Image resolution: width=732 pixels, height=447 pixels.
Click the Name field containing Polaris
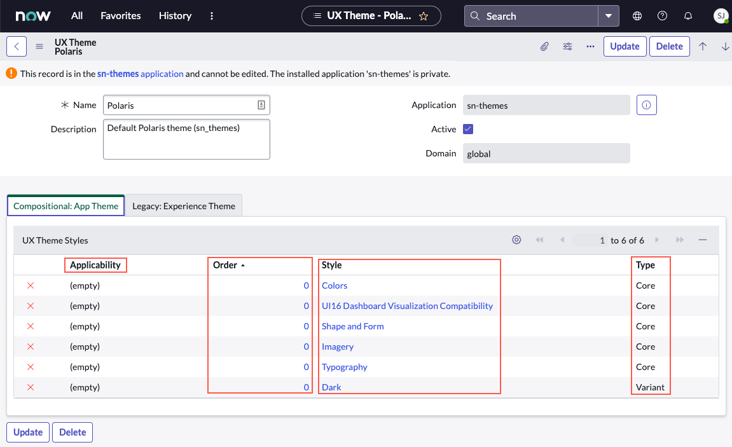coord(186,105)
